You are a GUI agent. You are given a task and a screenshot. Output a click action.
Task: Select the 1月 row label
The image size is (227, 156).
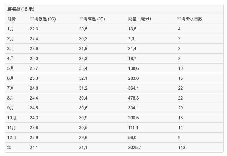pyautogui.click(x=11, y=29)
